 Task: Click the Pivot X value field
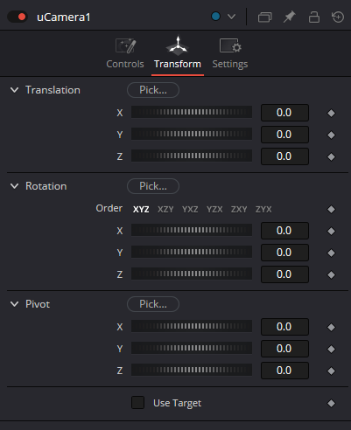click(x=284, y=327)
